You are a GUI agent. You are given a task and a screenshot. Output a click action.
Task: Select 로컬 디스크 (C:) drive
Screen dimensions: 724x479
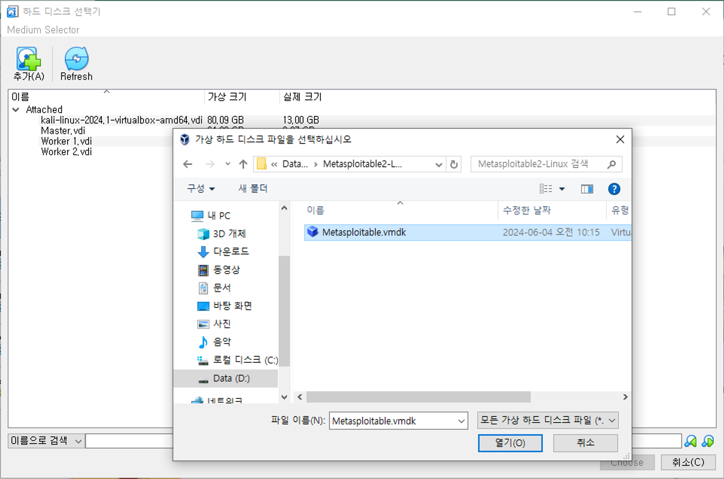click(237, 360)
